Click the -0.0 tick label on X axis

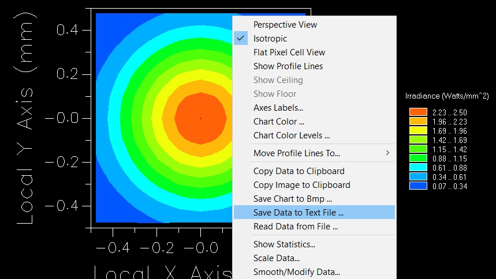201,248
